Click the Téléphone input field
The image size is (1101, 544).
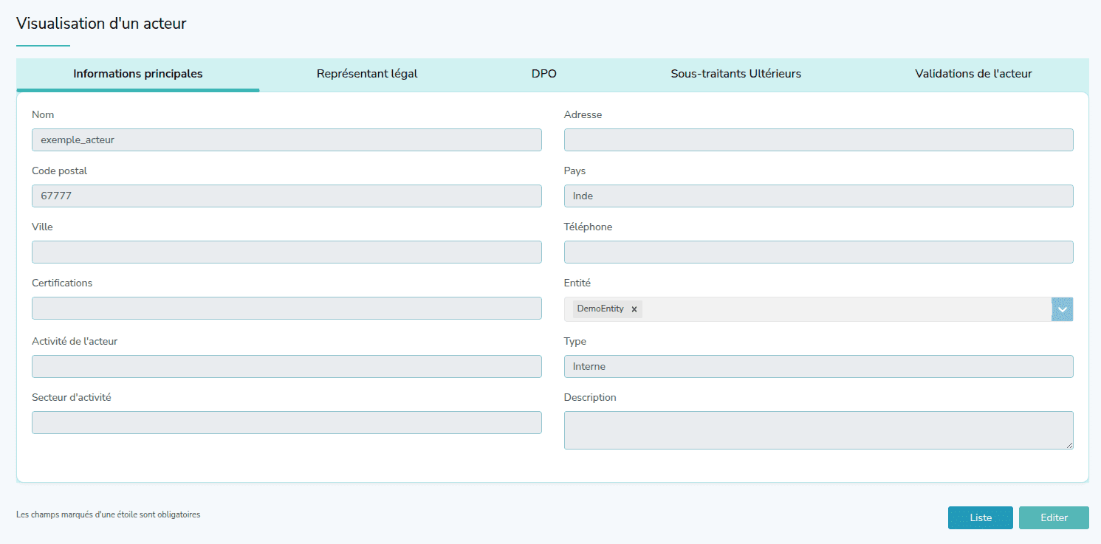coord(818,252)
